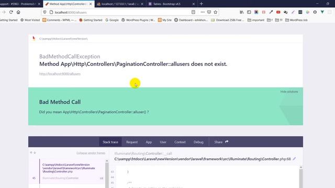Save page to Pocket
Viewport: 335px width, 188px height.
click(x=209, y=12)
